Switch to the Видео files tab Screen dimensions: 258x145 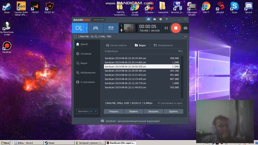coord(140,45)
